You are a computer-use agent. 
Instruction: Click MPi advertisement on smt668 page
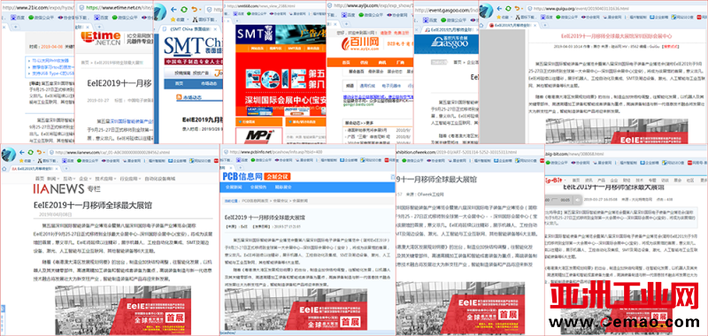258,135
